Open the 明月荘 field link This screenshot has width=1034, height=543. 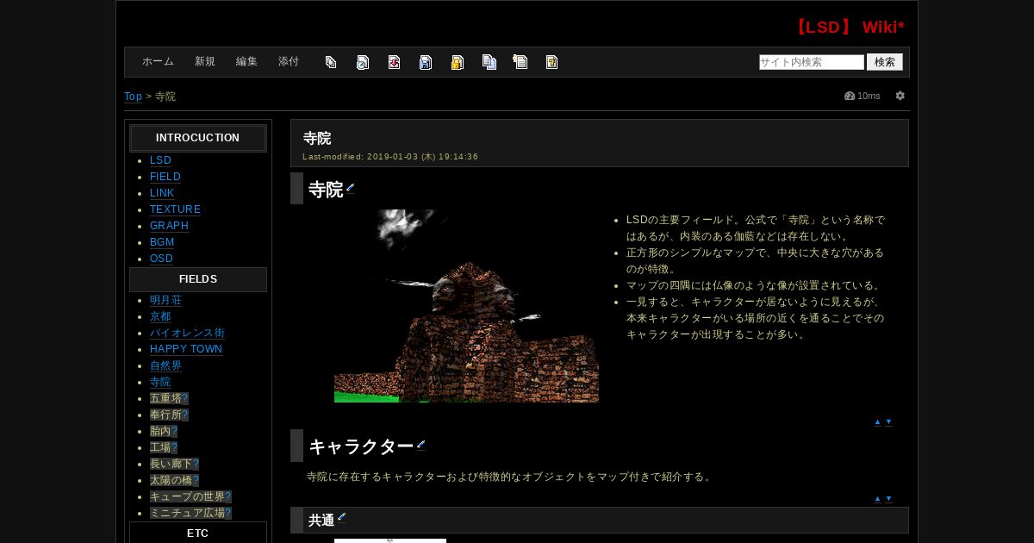[x=165, y=300]
